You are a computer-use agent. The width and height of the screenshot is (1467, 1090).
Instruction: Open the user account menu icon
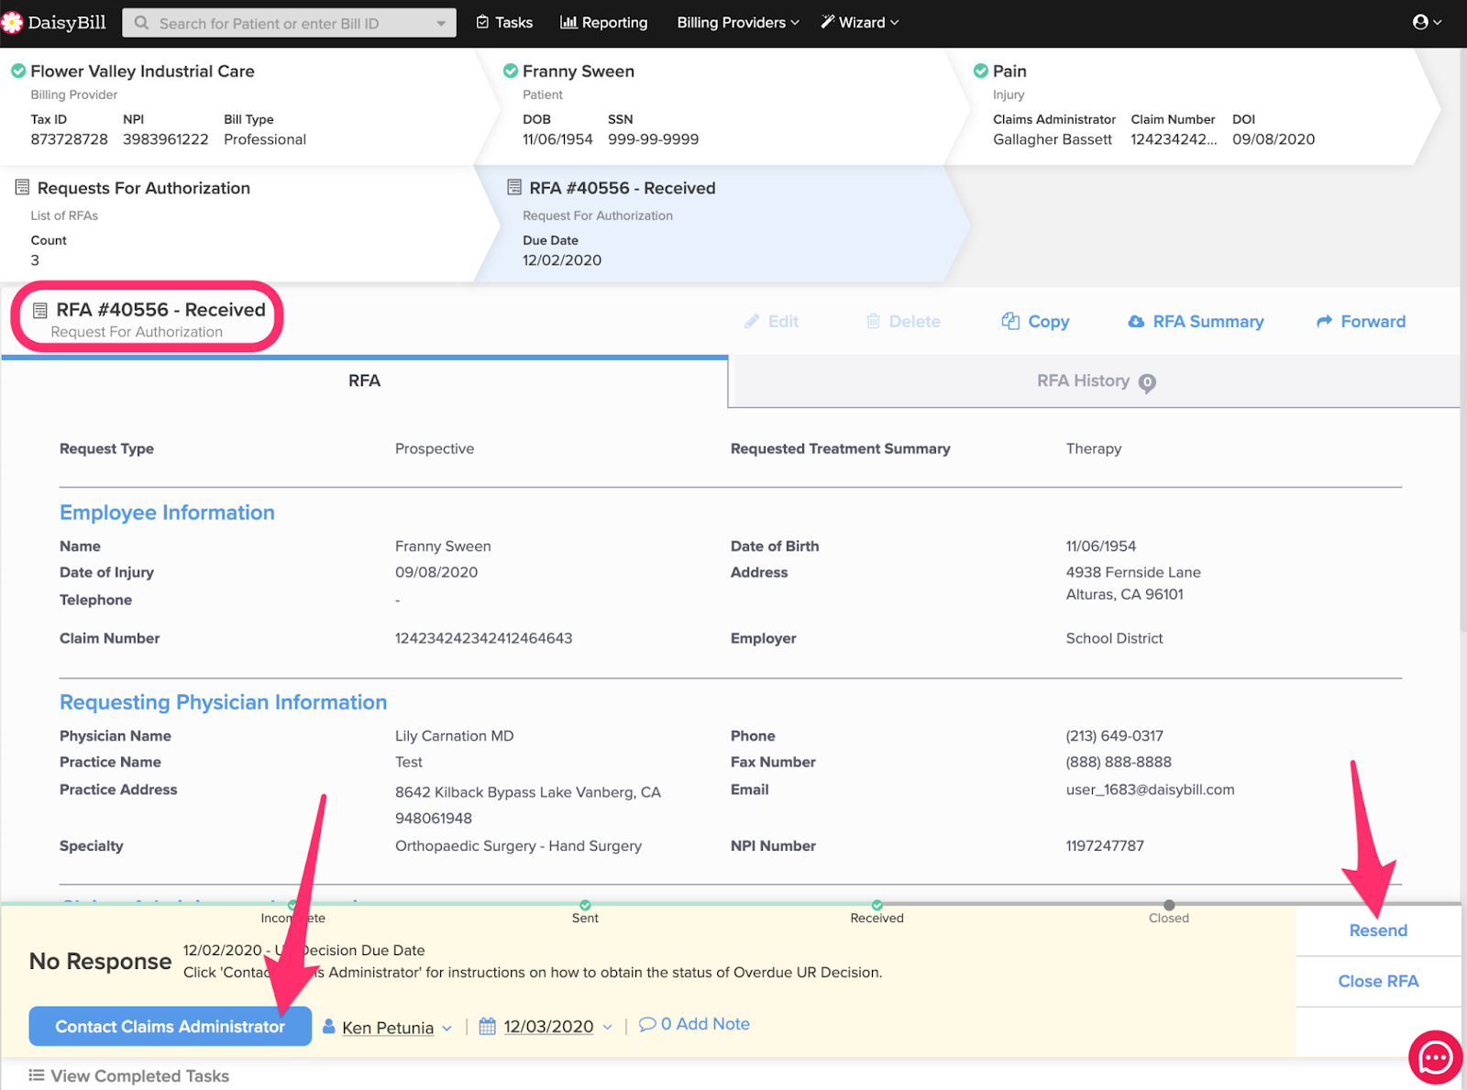tap(1420, 22)
